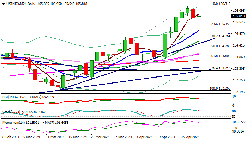Image resolution: width=247 pixels, height=141 pixels.
Task: Select the 21 Mar 2024 date on time axis
Action: point(97,137)
